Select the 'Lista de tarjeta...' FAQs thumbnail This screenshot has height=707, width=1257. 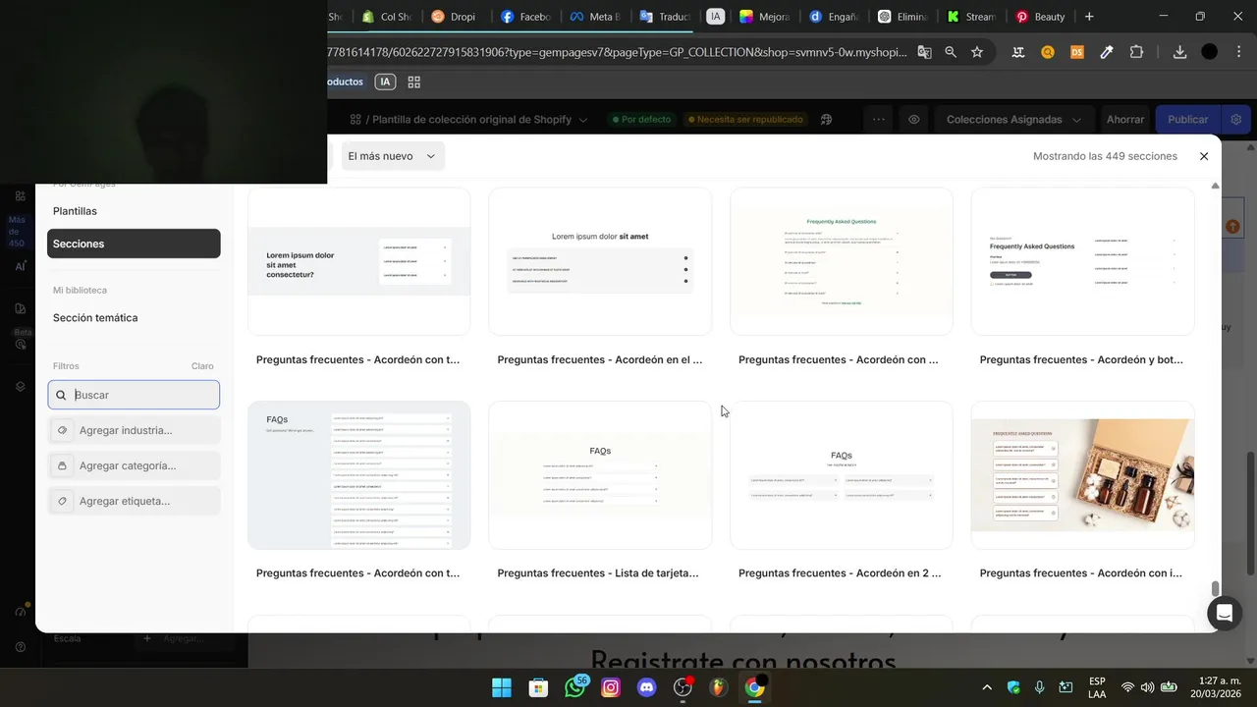pos(600,475)
